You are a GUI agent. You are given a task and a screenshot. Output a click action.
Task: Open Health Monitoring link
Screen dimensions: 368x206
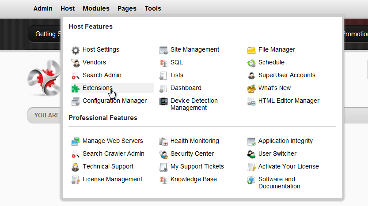click(x=195, y=141)
